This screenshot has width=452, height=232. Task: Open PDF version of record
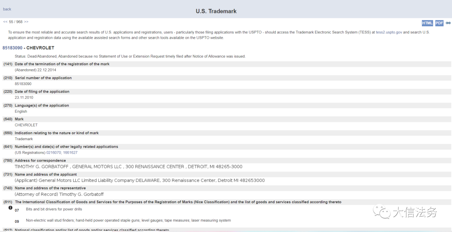point(439,23)
